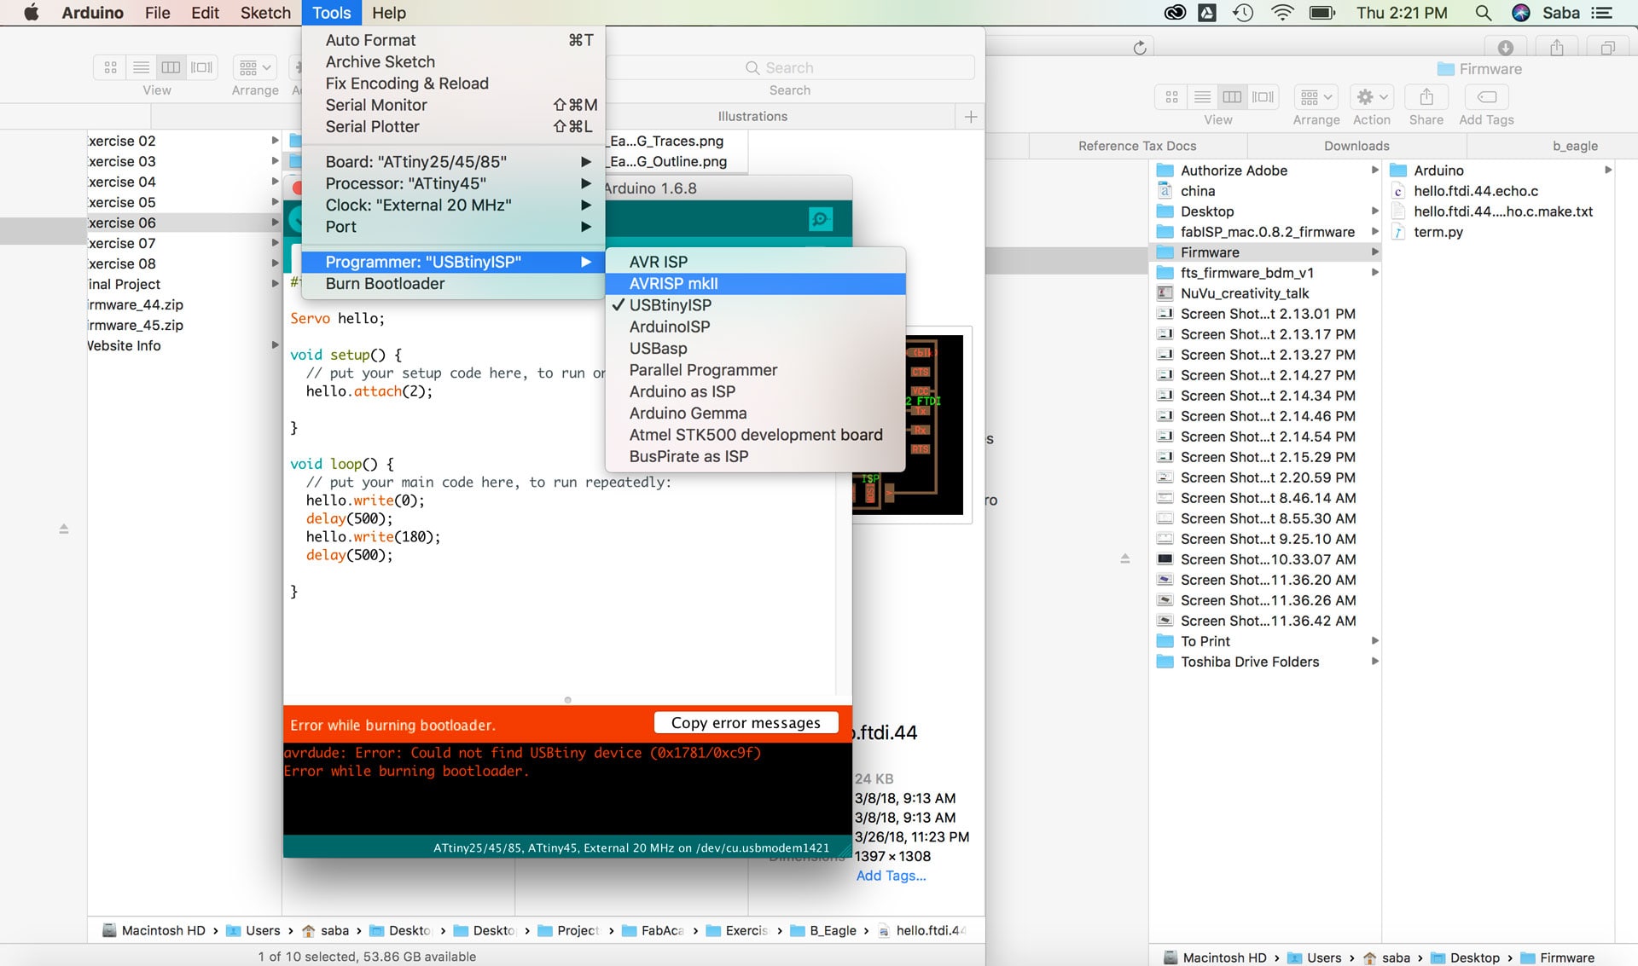Open the Wi-Fi status menu
The width and height of the screenshot is (1638, 966).
click(x=1281, y=13)
